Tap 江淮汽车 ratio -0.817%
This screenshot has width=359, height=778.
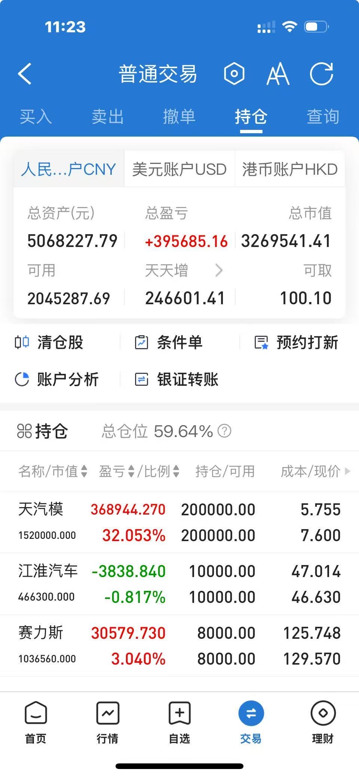click(135, 597)
